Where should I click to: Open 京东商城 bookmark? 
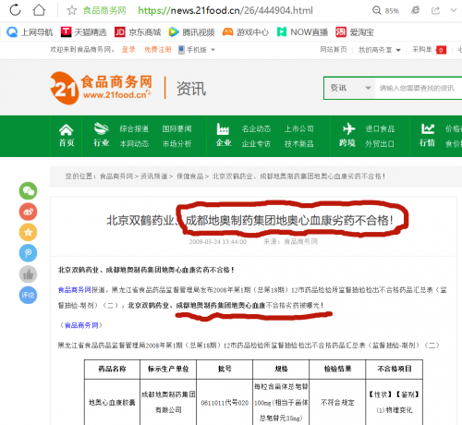click(138, 32)
